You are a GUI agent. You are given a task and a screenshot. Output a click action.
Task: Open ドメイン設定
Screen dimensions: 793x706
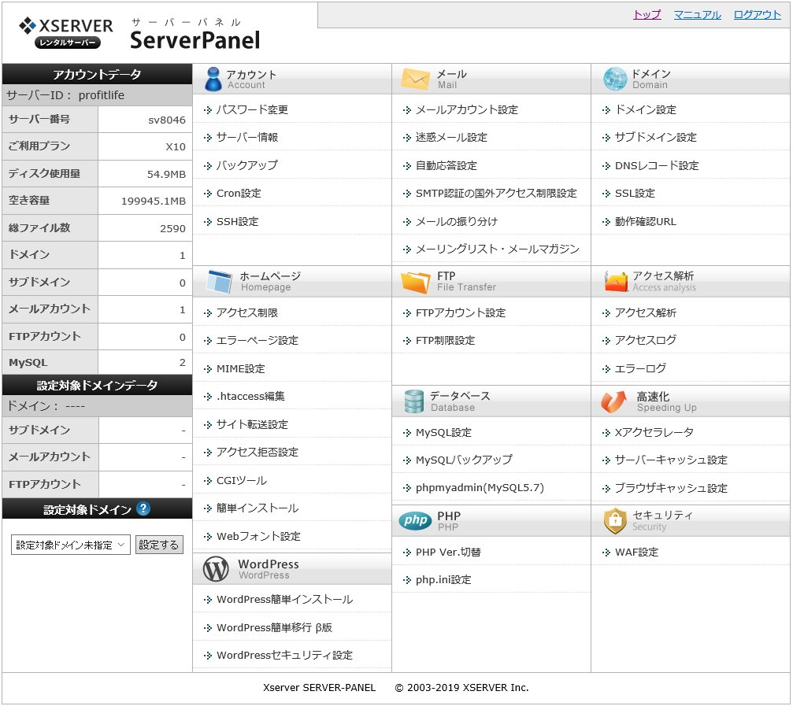(x=645, y=109)
